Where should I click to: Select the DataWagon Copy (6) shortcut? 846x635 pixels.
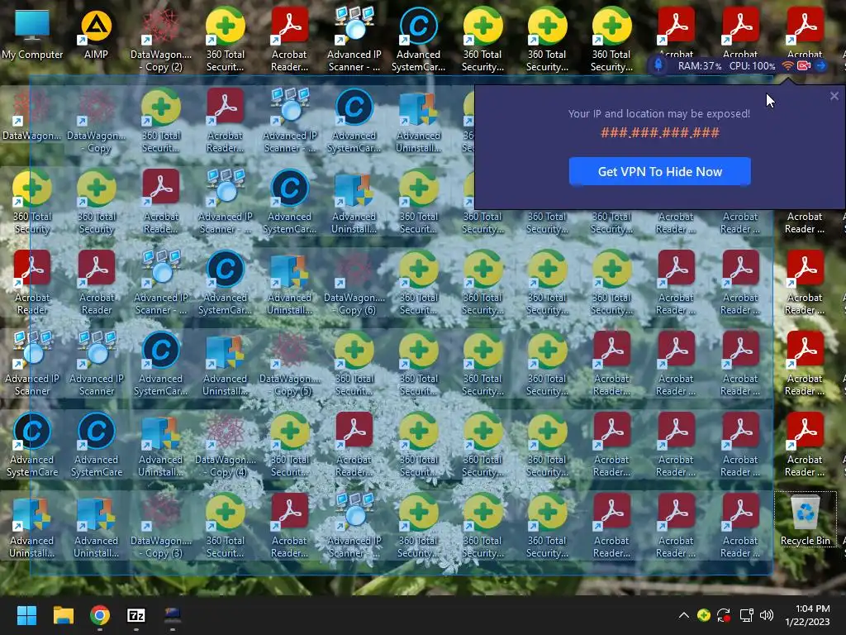pyautogui.click(x=354, y=283)
